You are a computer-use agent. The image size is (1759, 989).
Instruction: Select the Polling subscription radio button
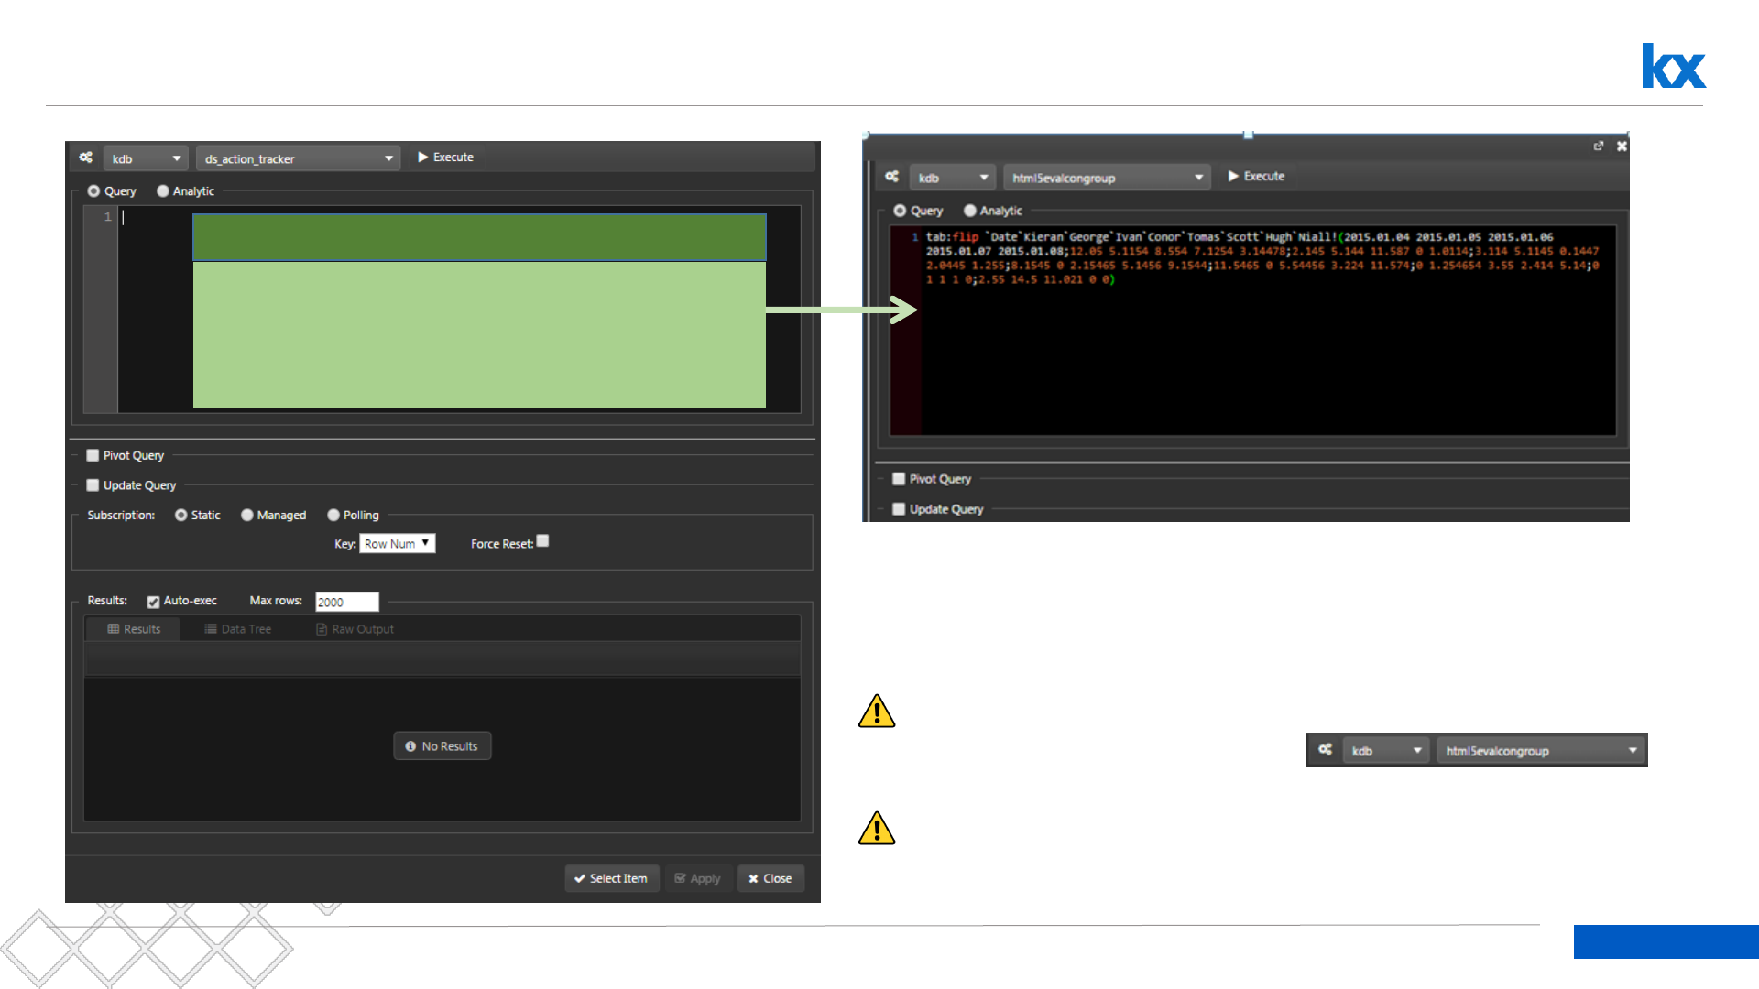click(333, 516)
